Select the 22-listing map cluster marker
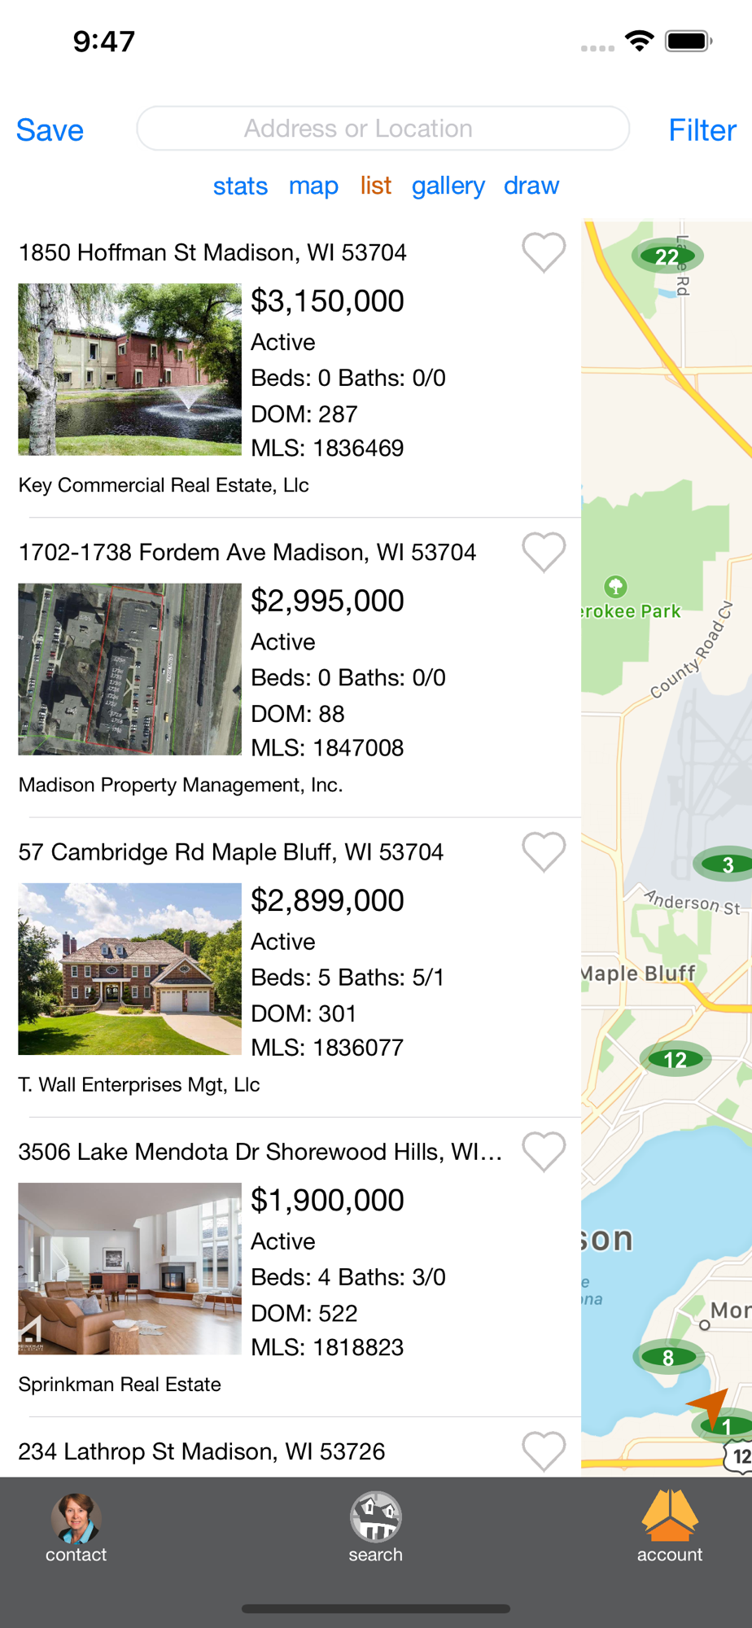752x1628 pixels. pyautogui.click(x=667, y=256)
